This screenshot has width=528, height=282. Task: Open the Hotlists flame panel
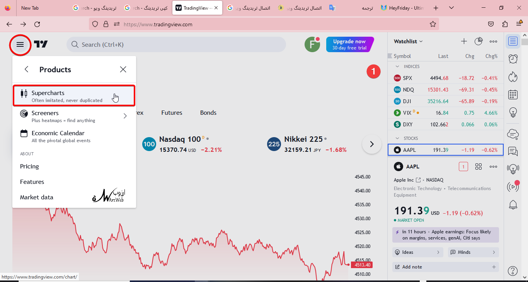click(513, 76)
